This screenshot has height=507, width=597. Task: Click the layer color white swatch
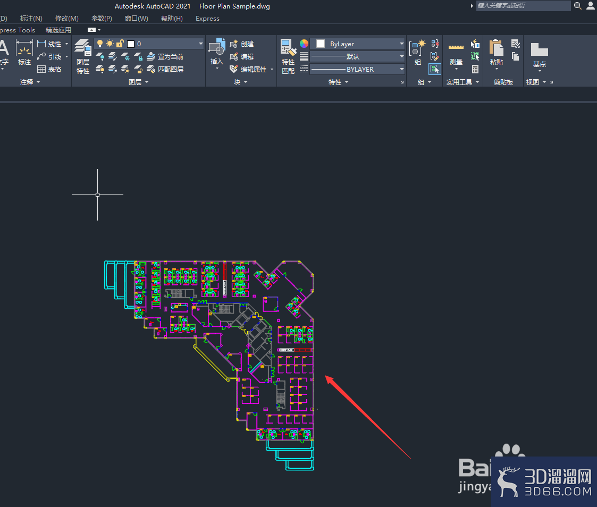(x=131, y=44)
